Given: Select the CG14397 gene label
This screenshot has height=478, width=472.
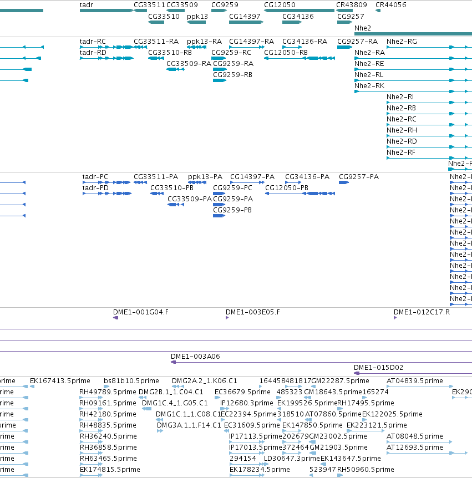Looking at the screenshot, I should [x=245, y=17].
